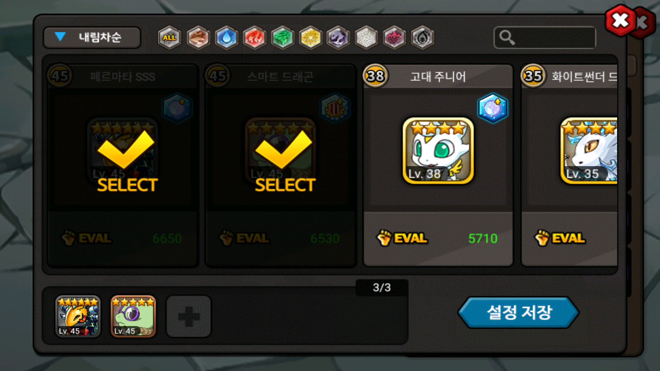Click the 설정 저장 save button
Image resolution: width=660 pixels, height=371 pixels.
point(519,312)
